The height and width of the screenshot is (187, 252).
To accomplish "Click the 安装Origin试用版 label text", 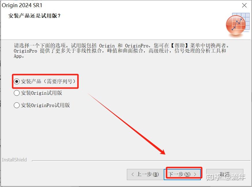I will pos(41,93).
